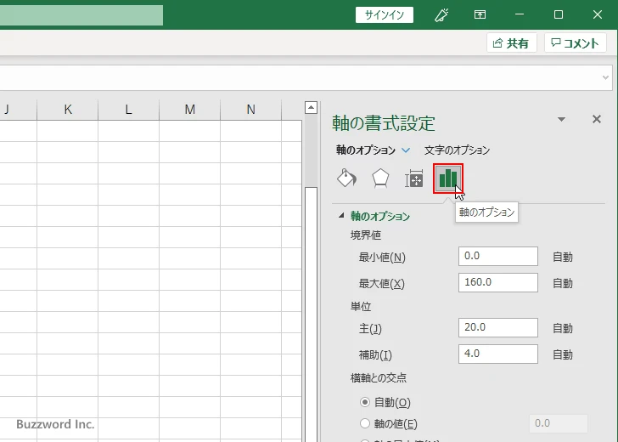Select column L header
Viewport: 618px width, 442px height.
click(x=128, y=110)
